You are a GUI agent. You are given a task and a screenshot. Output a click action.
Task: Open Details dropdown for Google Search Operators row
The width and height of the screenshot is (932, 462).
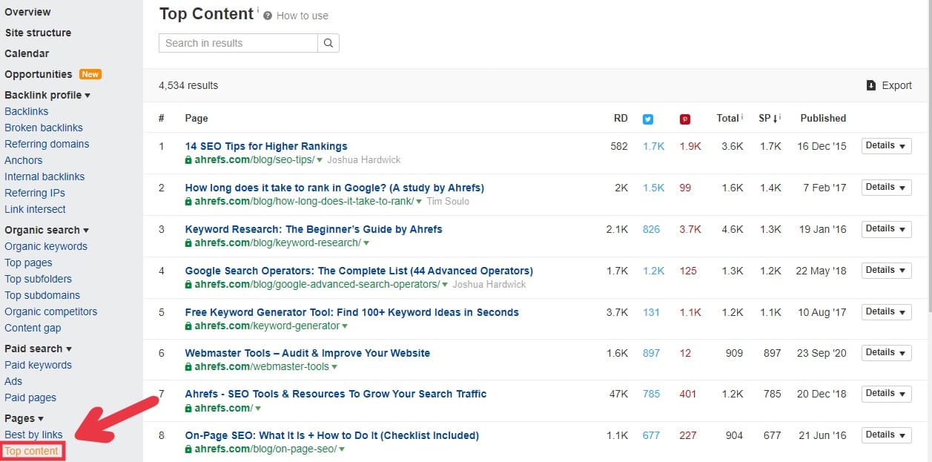[886, 271]
